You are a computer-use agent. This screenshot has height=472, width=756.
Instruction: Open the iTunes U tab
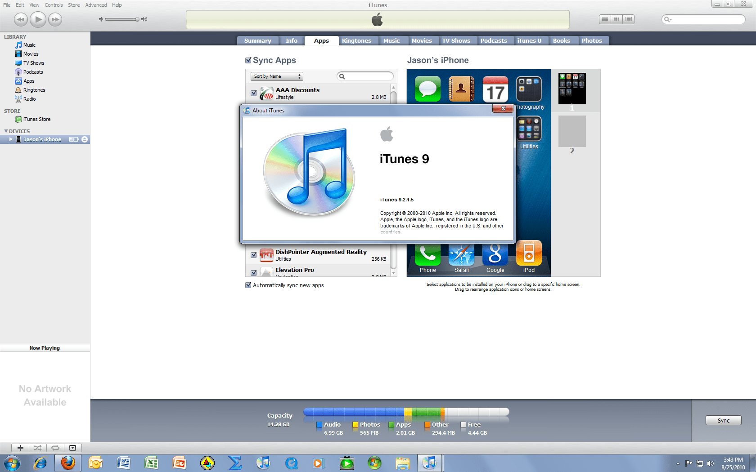[x=529, y=40]
